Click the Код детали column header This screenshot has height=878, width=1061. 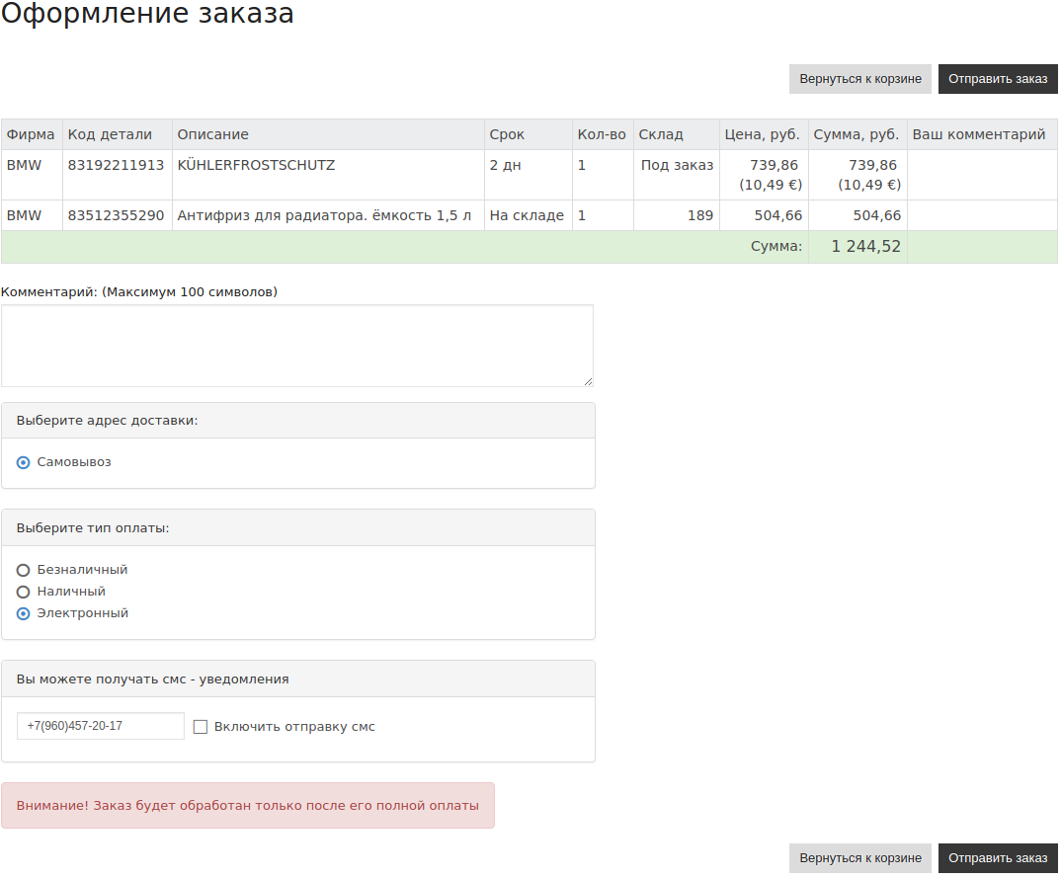point(110,134)
